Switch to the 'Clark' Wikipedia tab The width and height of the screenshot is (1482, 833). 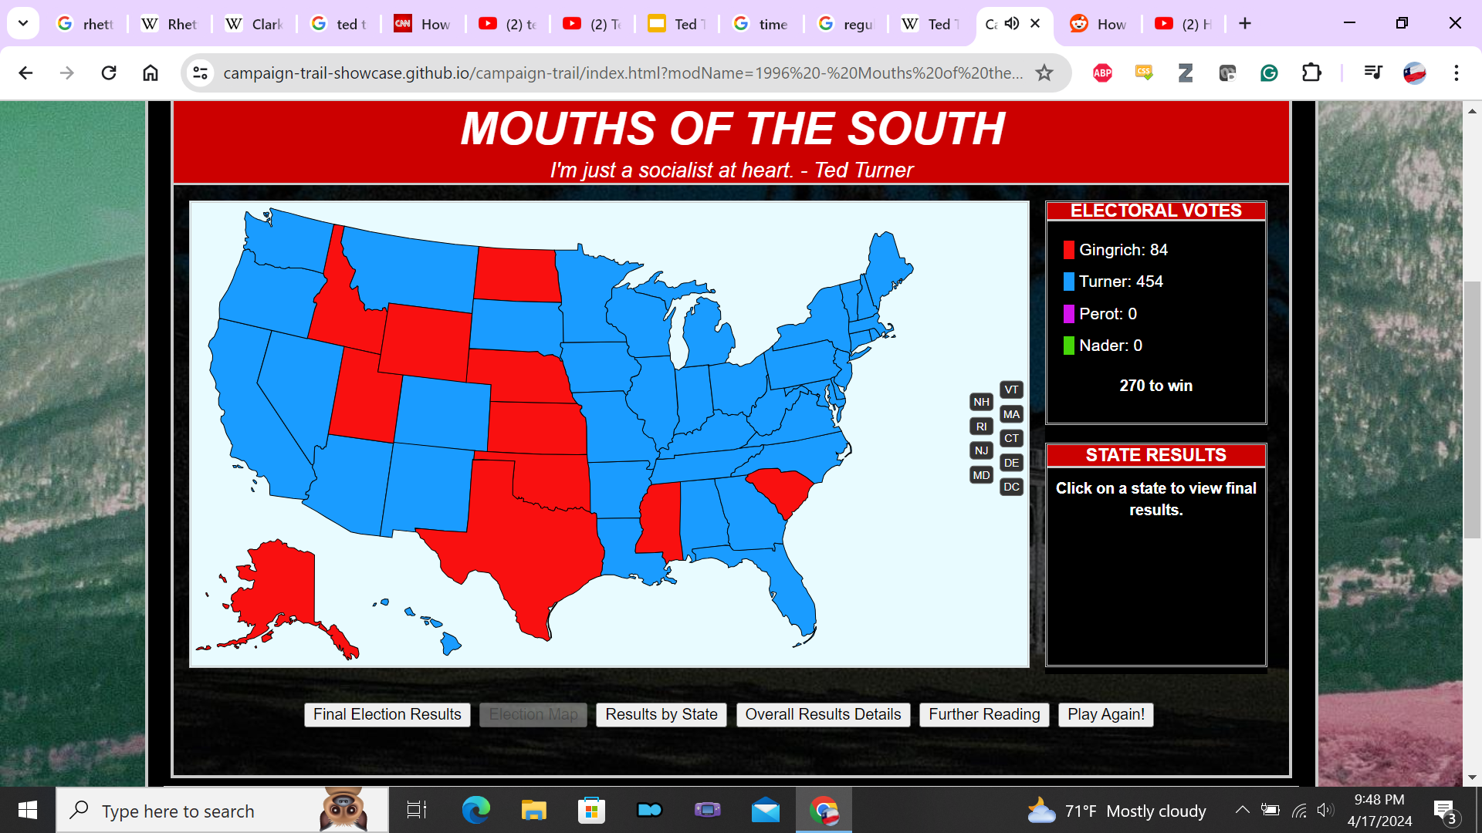[x=253, y=24]
